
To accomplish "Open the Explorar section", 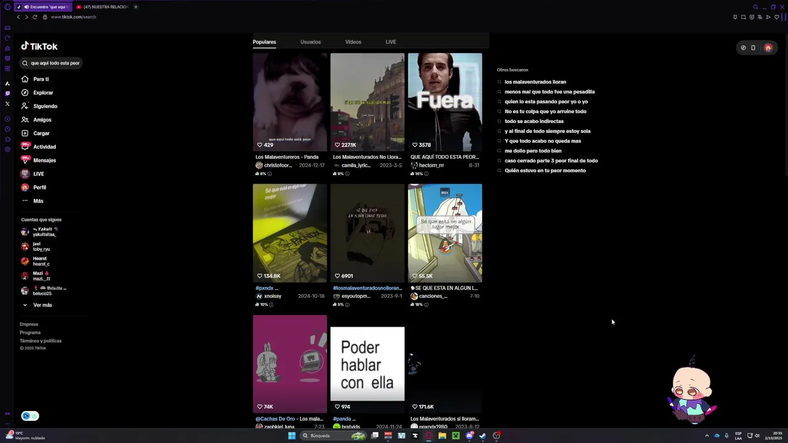I will (x=38, y=92).
